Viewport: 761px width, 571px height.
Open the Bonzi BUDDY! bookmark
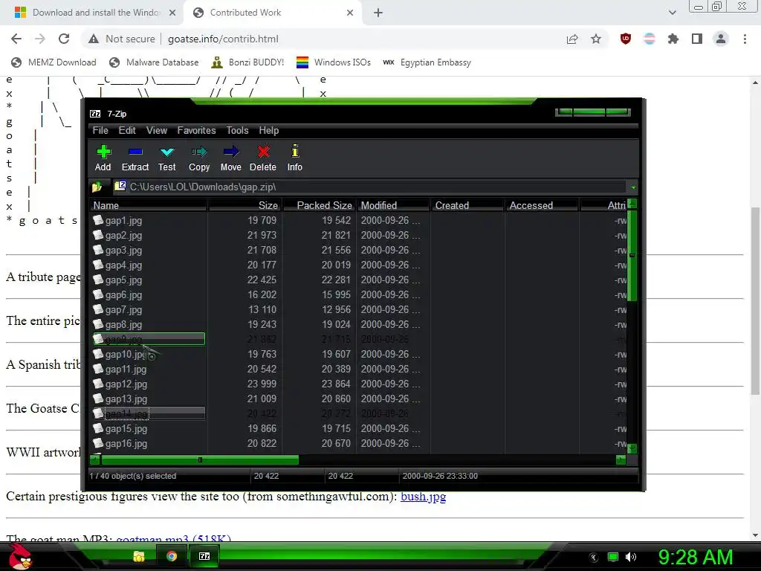(x=247, y=62)
